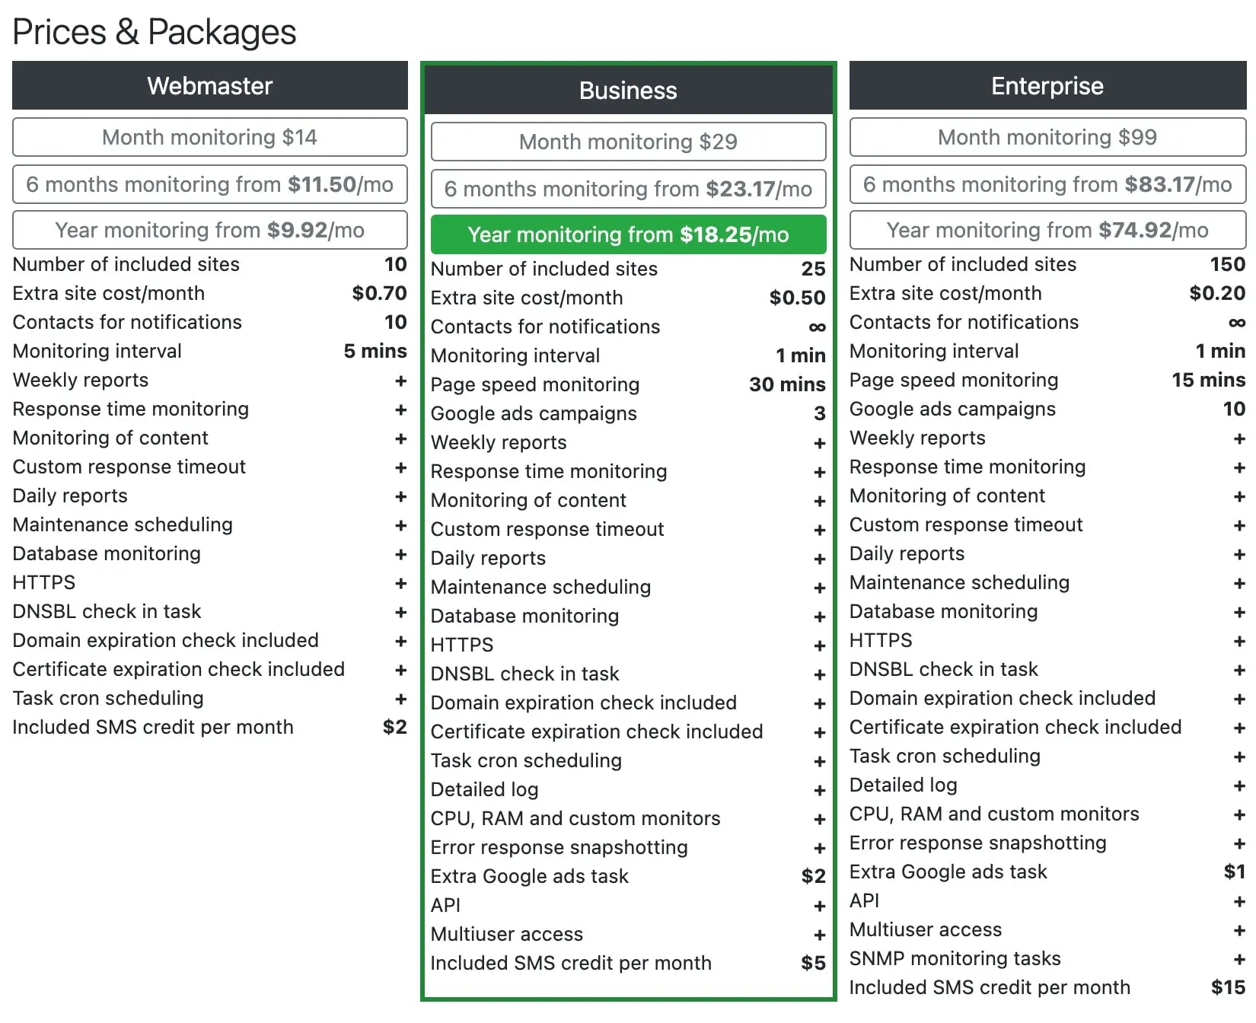Choose Webmaster 6 months monitoring $11.50/mo

coord(209,184)
